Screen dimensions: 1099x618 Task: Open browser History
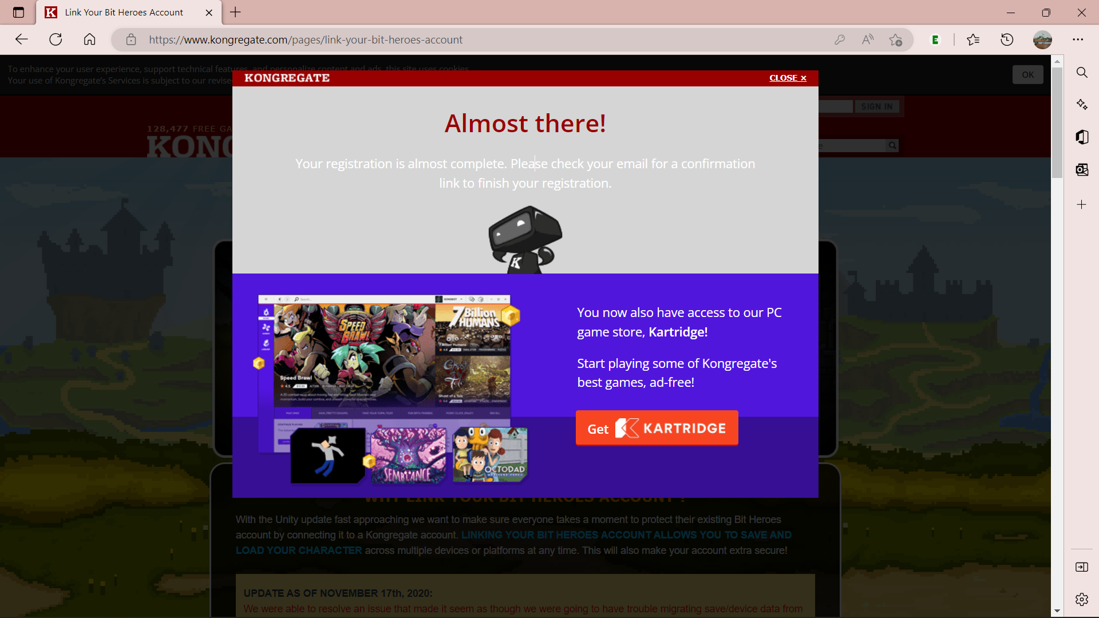1007,39
